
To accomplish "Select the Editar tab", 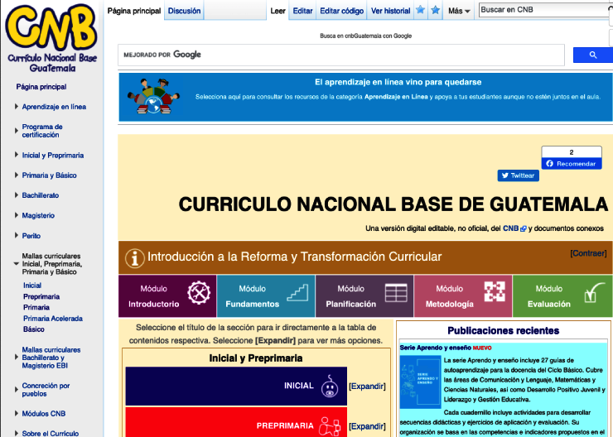I will pos(302,11).
